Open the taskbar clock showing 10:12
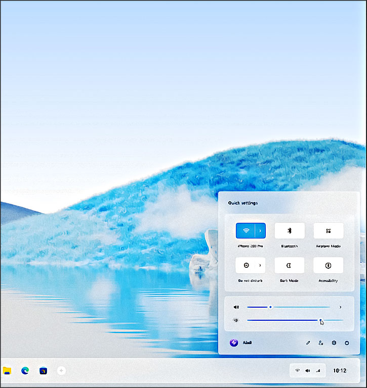 click(340, 370)
